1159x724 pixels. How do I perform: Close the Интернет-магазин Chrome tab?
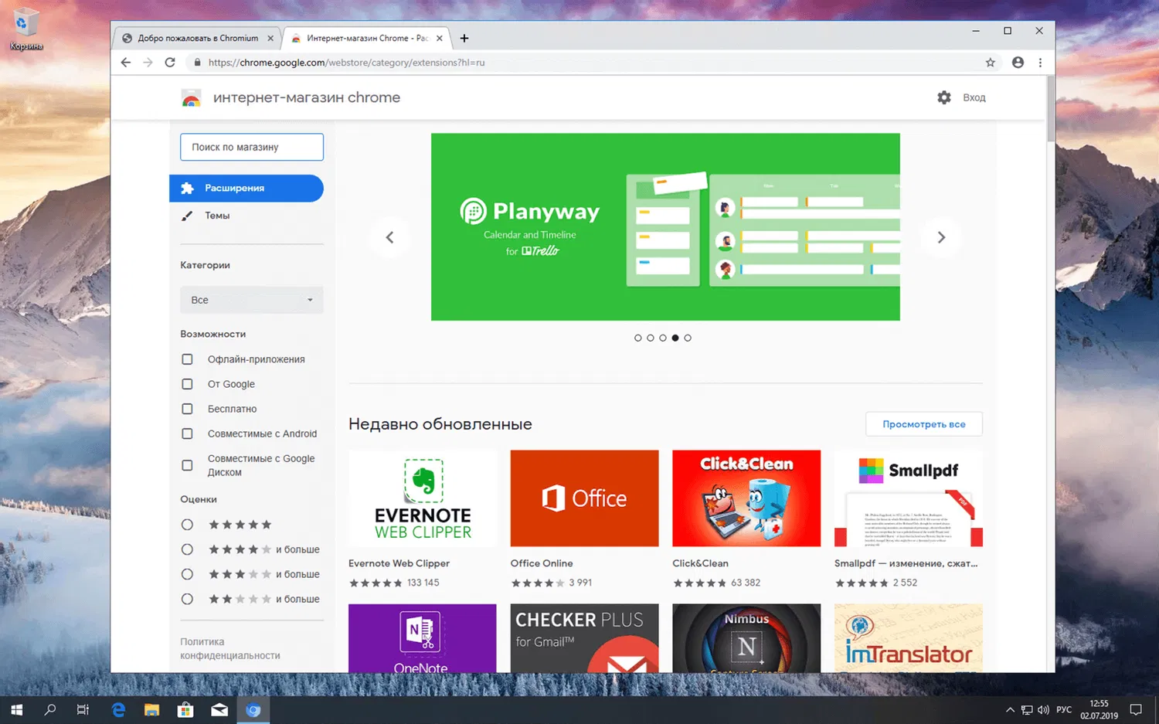pyautogui.click(x=439, y=38)
